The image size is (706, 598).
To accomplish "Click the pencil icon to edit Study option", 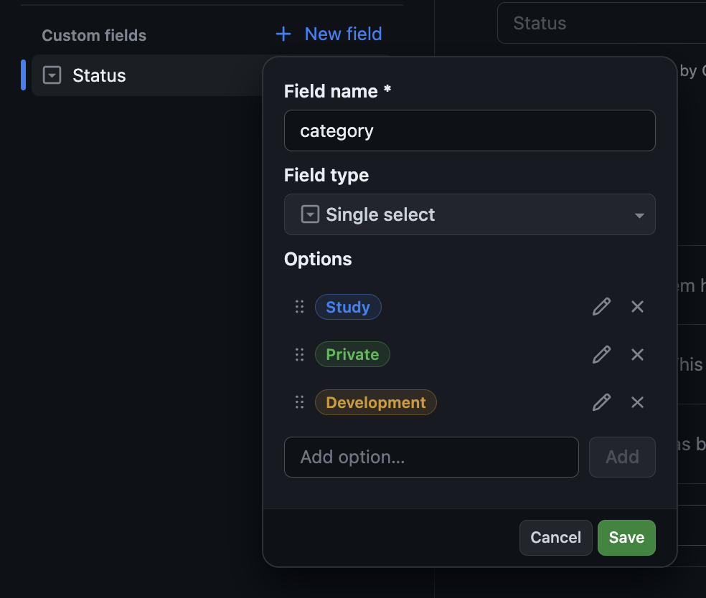I will click(x=601, y=306).
